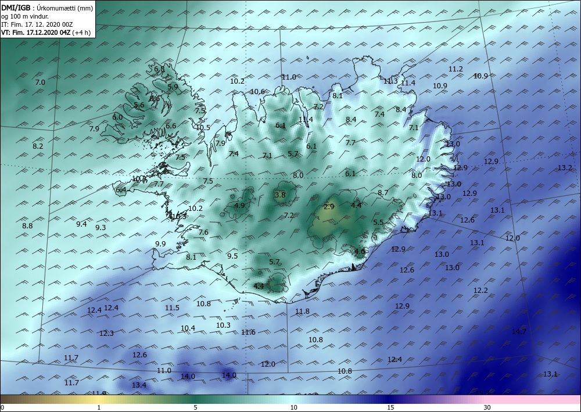Click the value '5.9' in the Westfjords
The image size is (581, 412).
point(173,87)
